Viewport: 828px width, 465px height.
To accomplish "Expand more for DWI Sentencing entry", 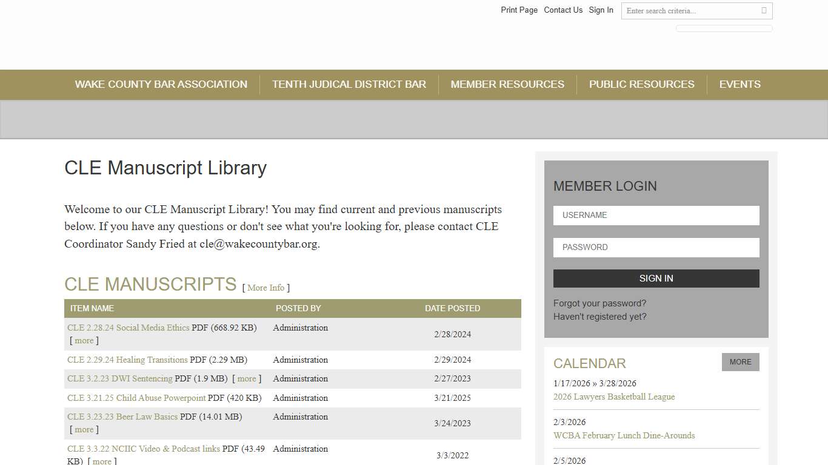I will pyautogui.click(x=247, y=378).
